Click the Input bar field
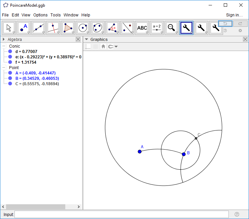Viewport: 249px width, 219px height. pyautogui.click(x=121, y=214)
